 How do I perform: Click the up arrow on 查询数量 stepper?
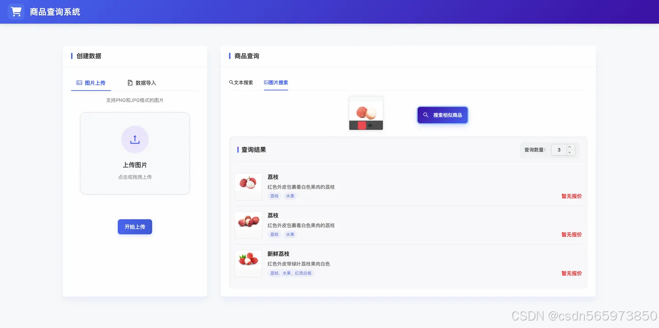(x=569, y=146)
